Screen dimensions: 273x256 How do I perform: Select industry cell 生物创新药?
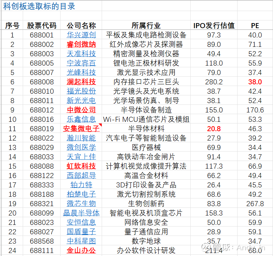[146, 203]
